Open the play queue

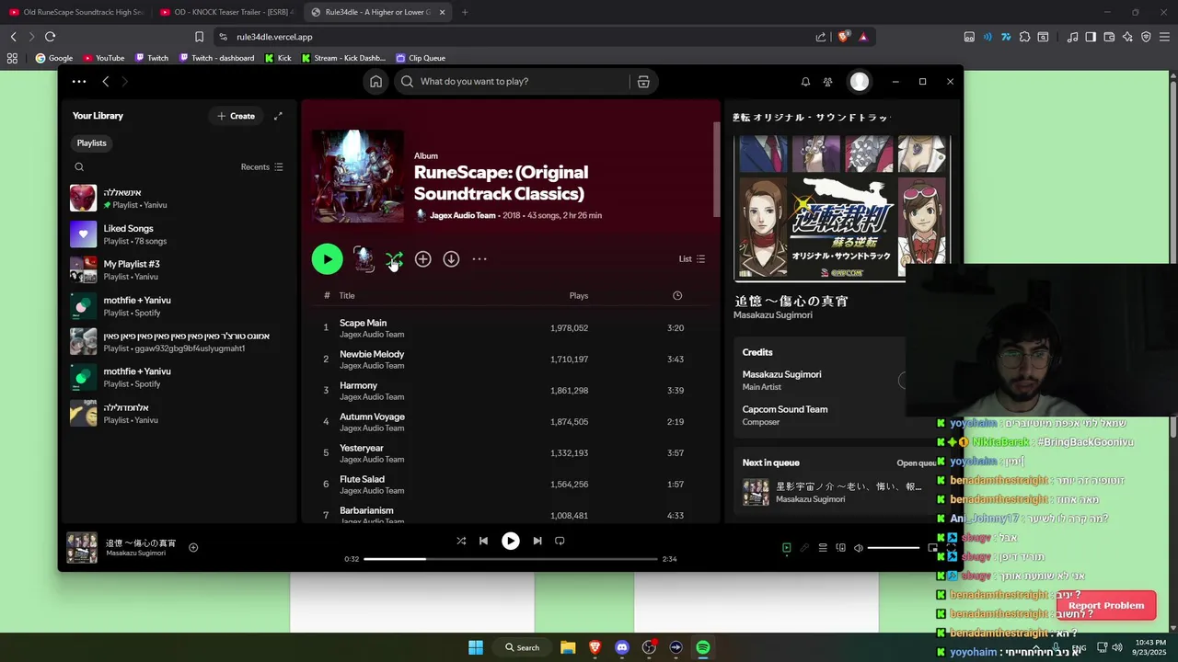[823, 548]
